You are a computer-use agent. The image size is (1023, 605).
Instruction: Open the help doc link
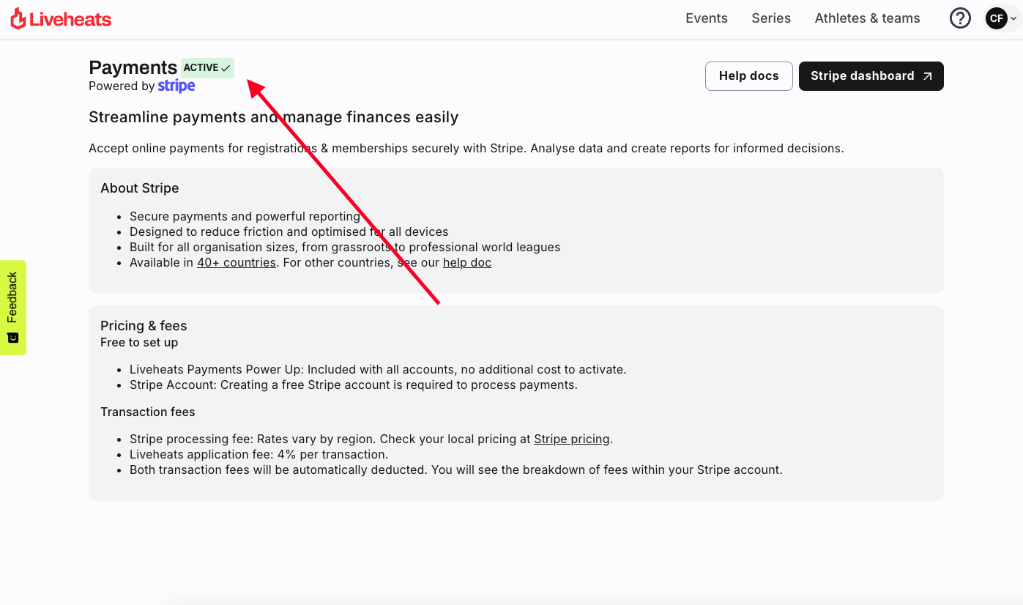467,262
